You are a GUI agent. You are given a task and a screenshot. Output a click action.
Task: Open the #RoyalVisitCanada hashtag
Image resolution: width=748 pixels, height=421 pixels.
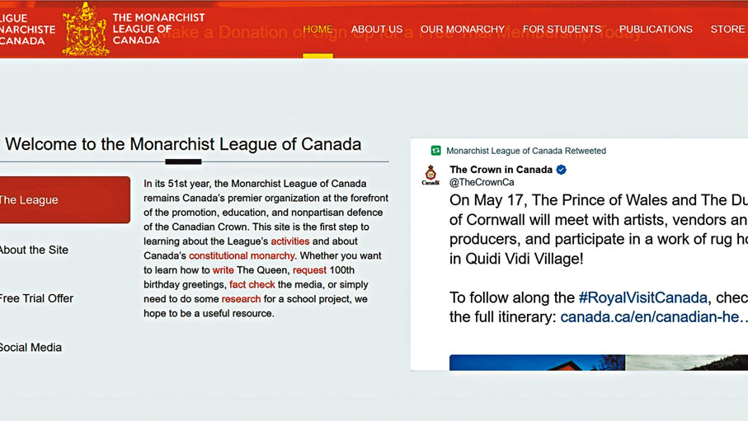[642, 297]
